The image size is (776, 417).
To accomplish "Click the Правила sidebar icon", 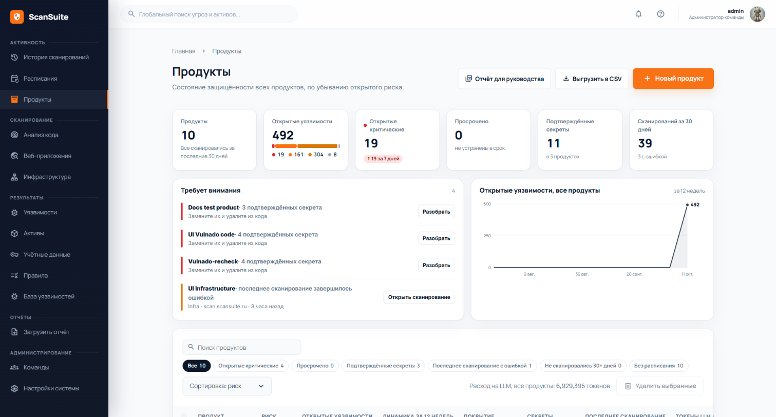I will (14, 276).
